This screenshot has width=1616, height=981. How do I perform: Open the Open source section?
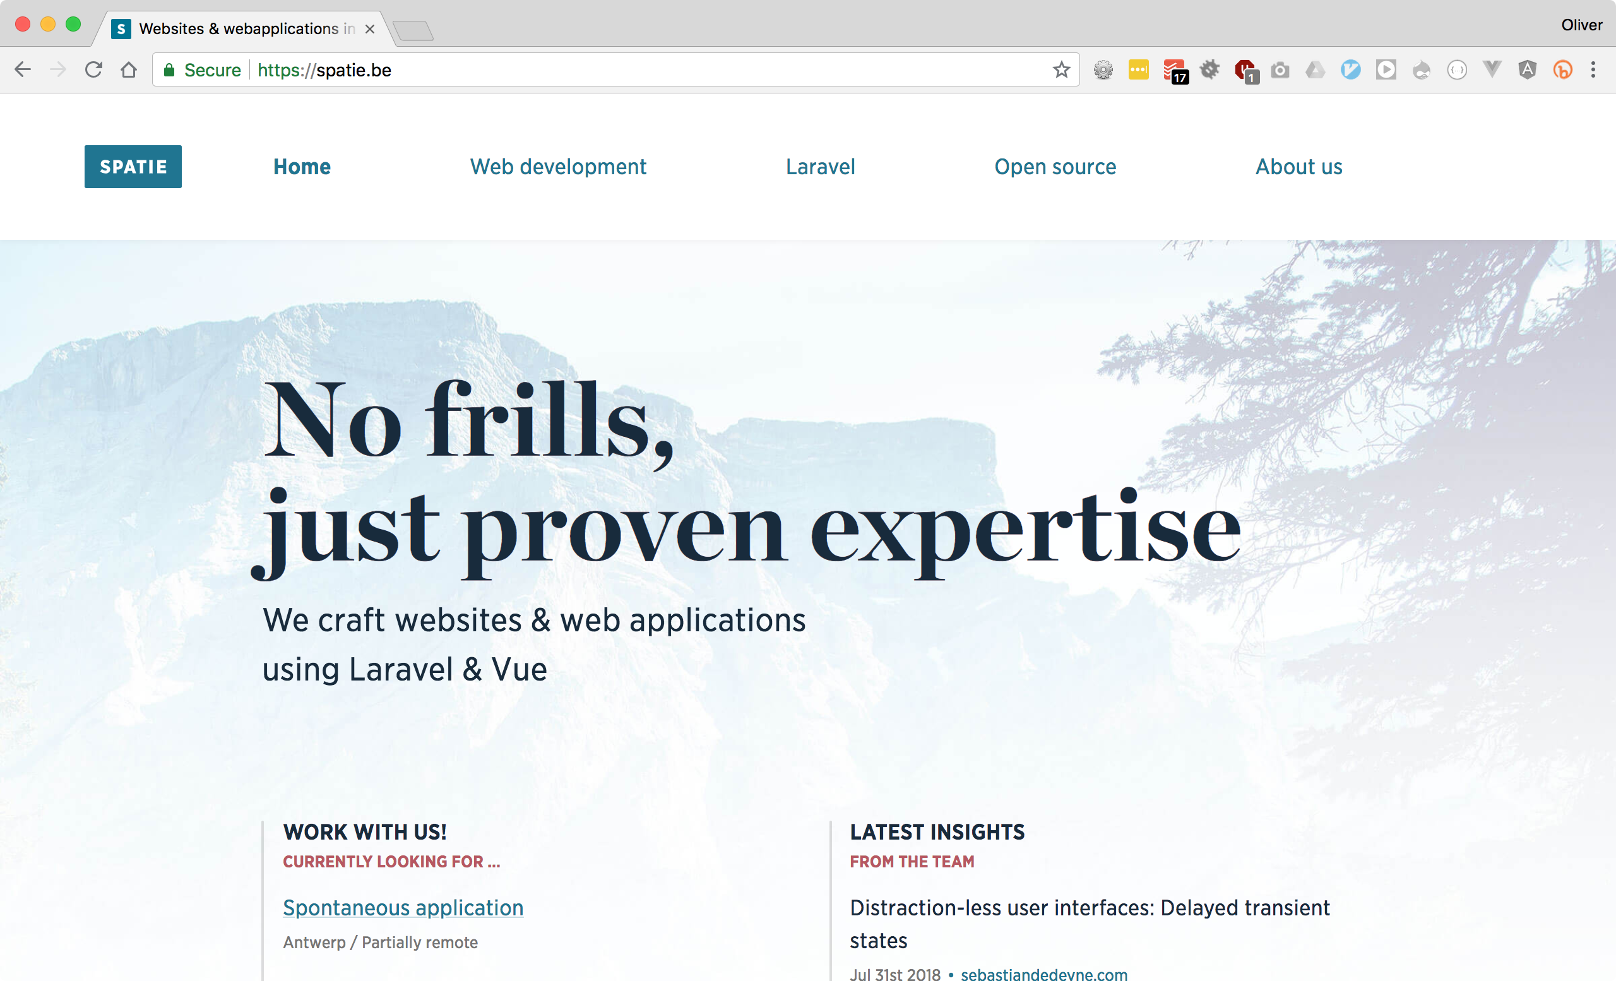coord(1055,167)
